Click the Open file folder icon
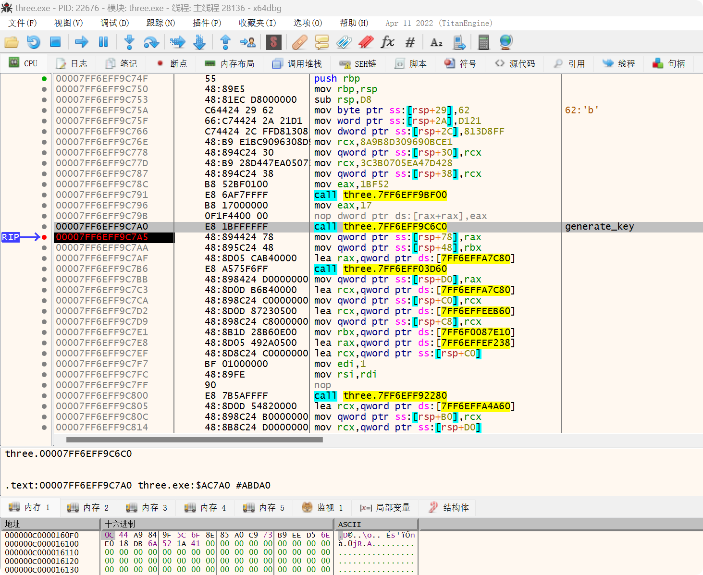The width and height of the screenshot is (703, 575). pyautogui.click(x=11, y=42)
